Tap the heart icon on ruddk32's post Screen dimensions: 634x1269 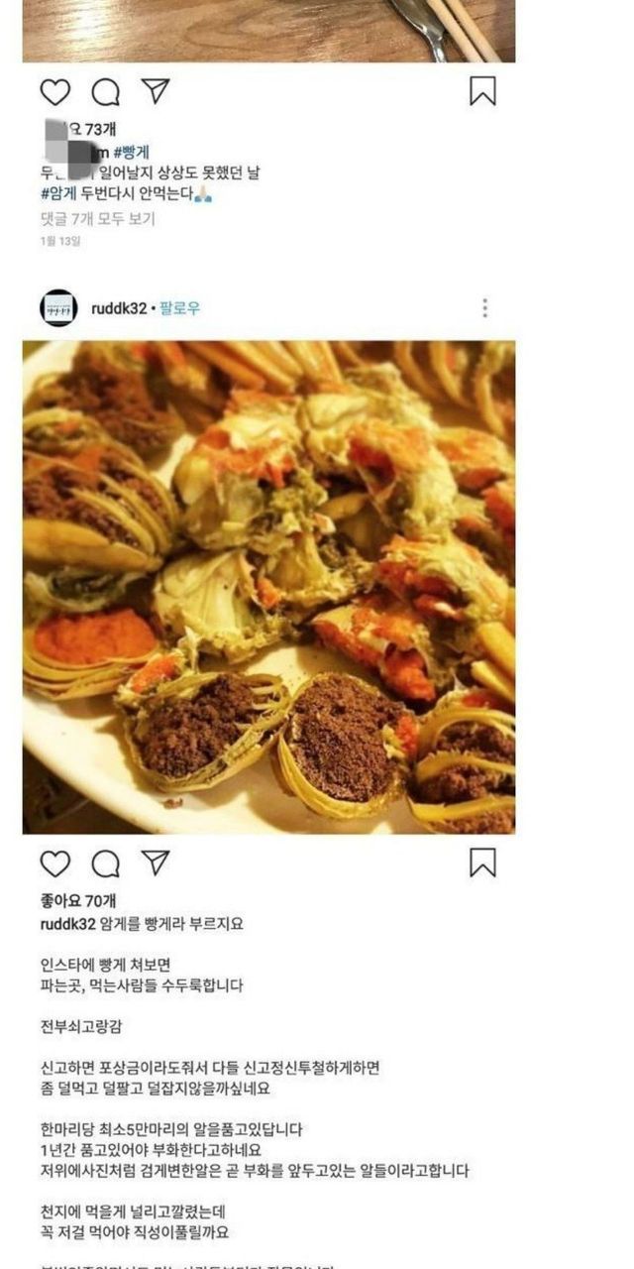[55, 864]
